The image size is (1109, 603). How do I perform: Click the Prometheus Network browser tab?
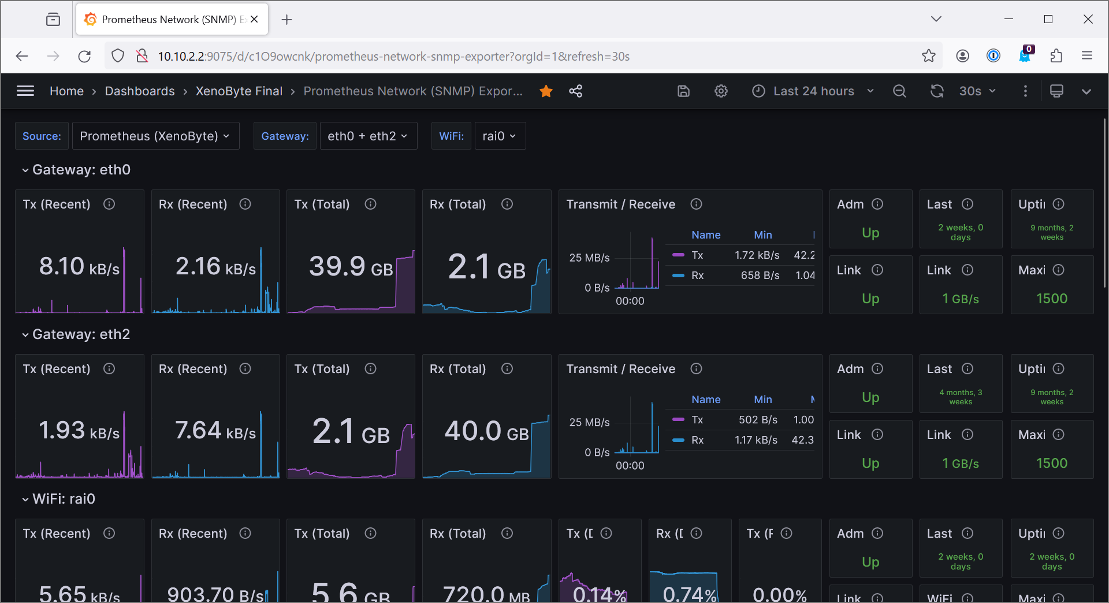coord(169,20)
